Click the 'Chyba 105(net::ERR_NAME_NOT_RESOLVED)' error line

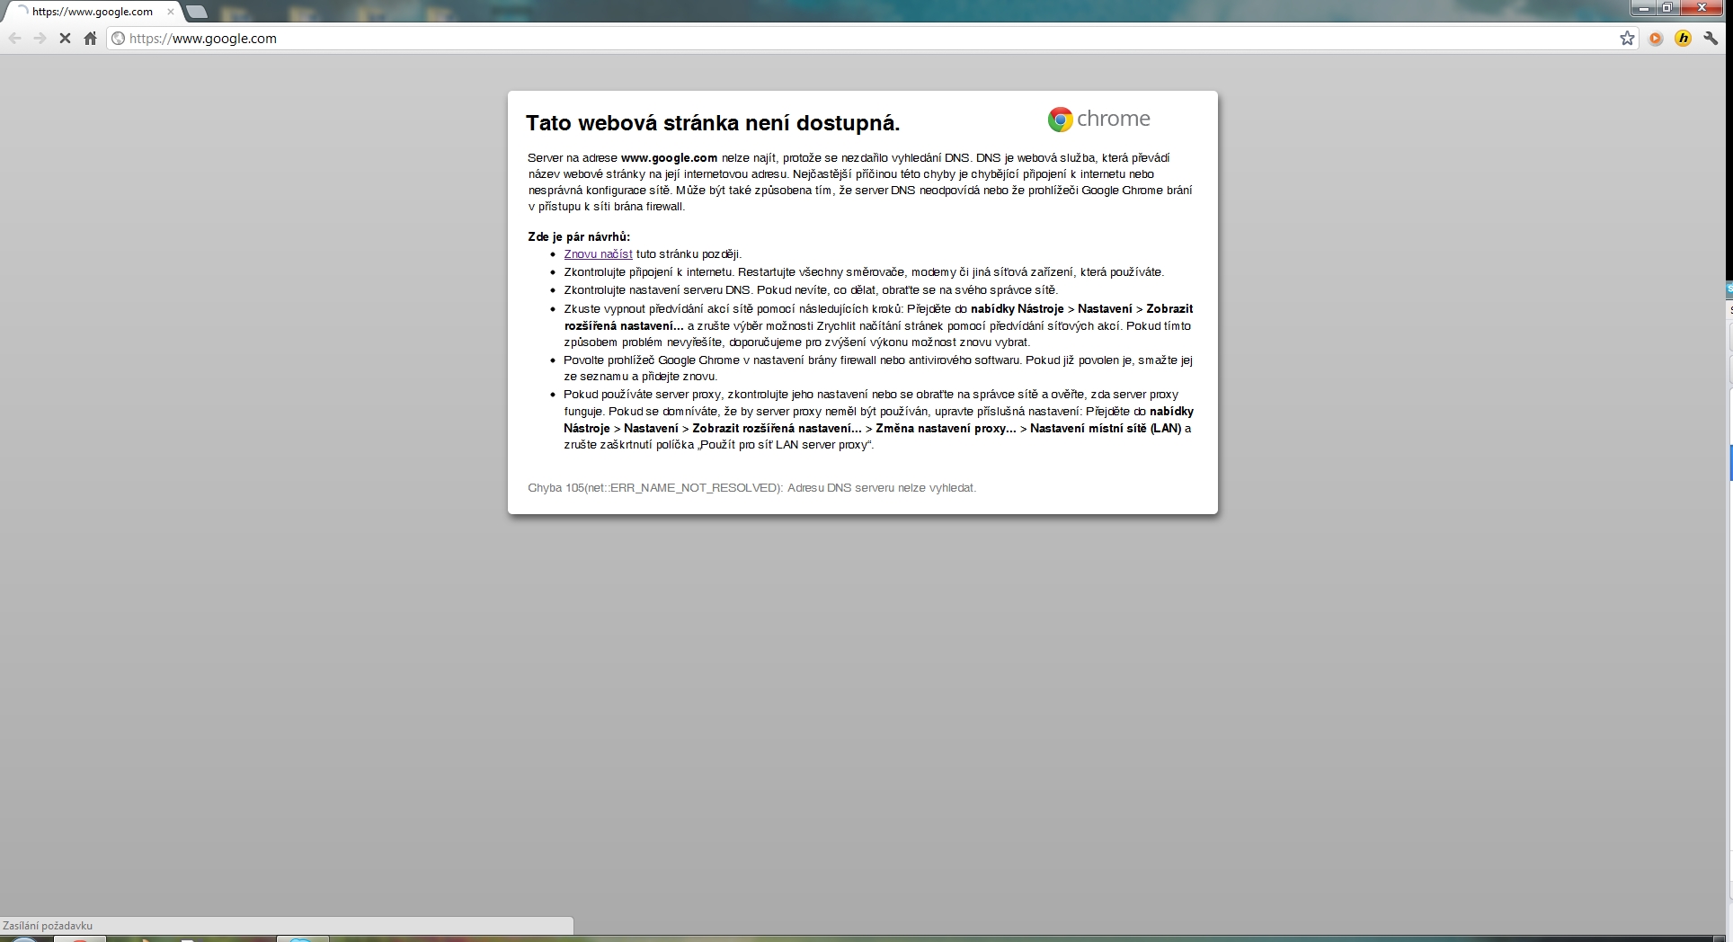pyautogui.click(x=751, y=488)
